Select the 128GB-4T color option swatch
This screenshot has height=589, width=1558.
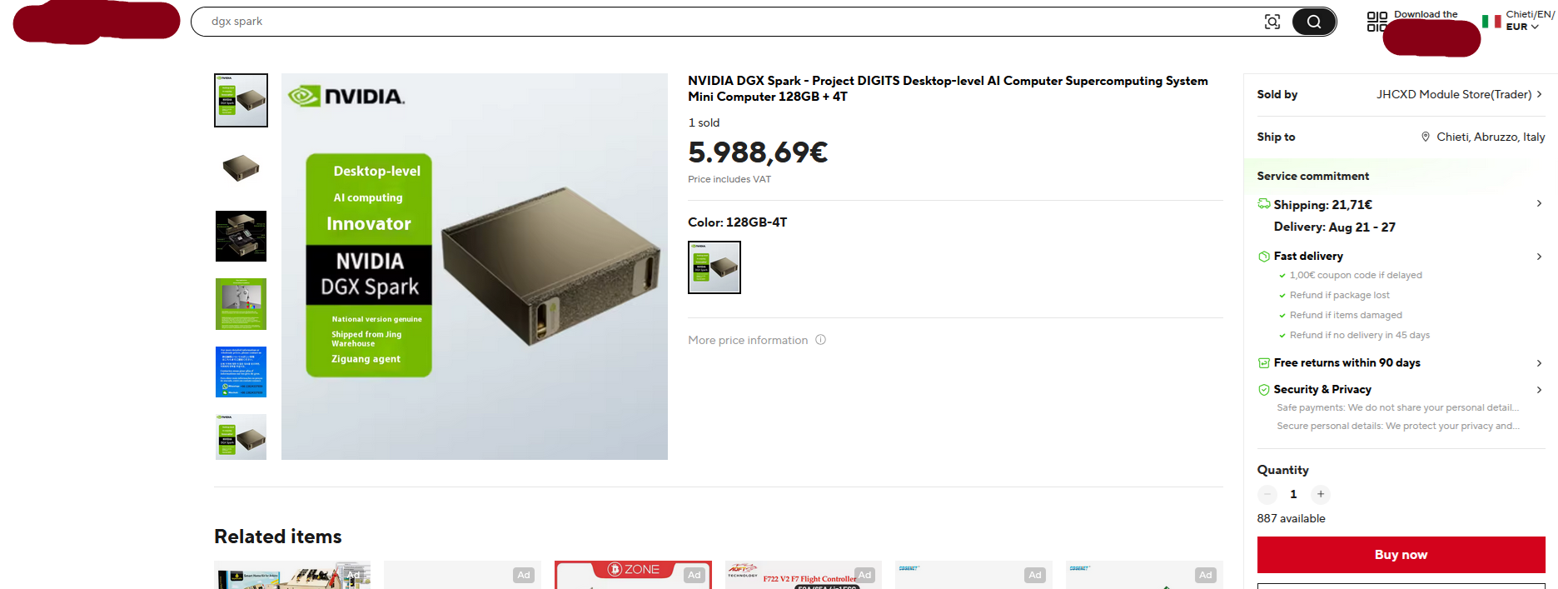pyautogui.click(x=714, y=267)
